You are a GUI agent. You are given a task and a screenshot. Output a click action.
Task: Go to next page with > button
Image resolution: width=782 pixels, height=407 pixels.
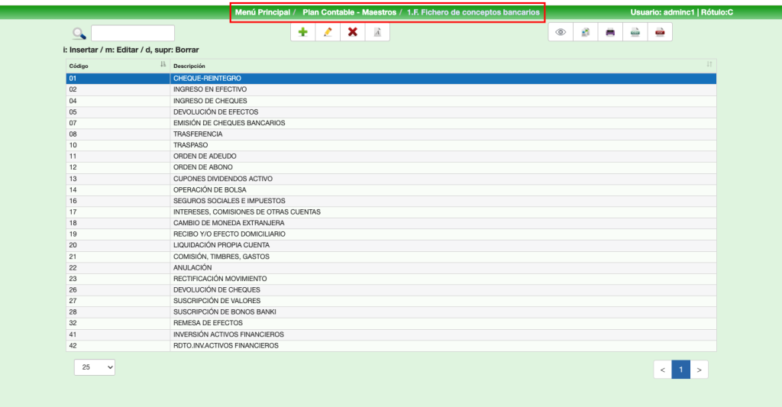(699, 370)
